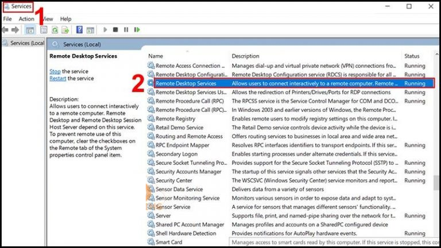Minimize the Services window
Image resolution: width=441 pixels, height=248 pixels.
[x=388, y=6]
